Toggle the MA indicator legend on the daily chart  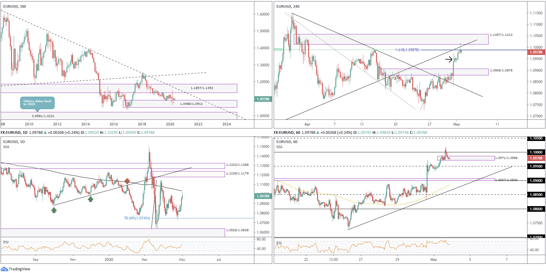point(7,147)
